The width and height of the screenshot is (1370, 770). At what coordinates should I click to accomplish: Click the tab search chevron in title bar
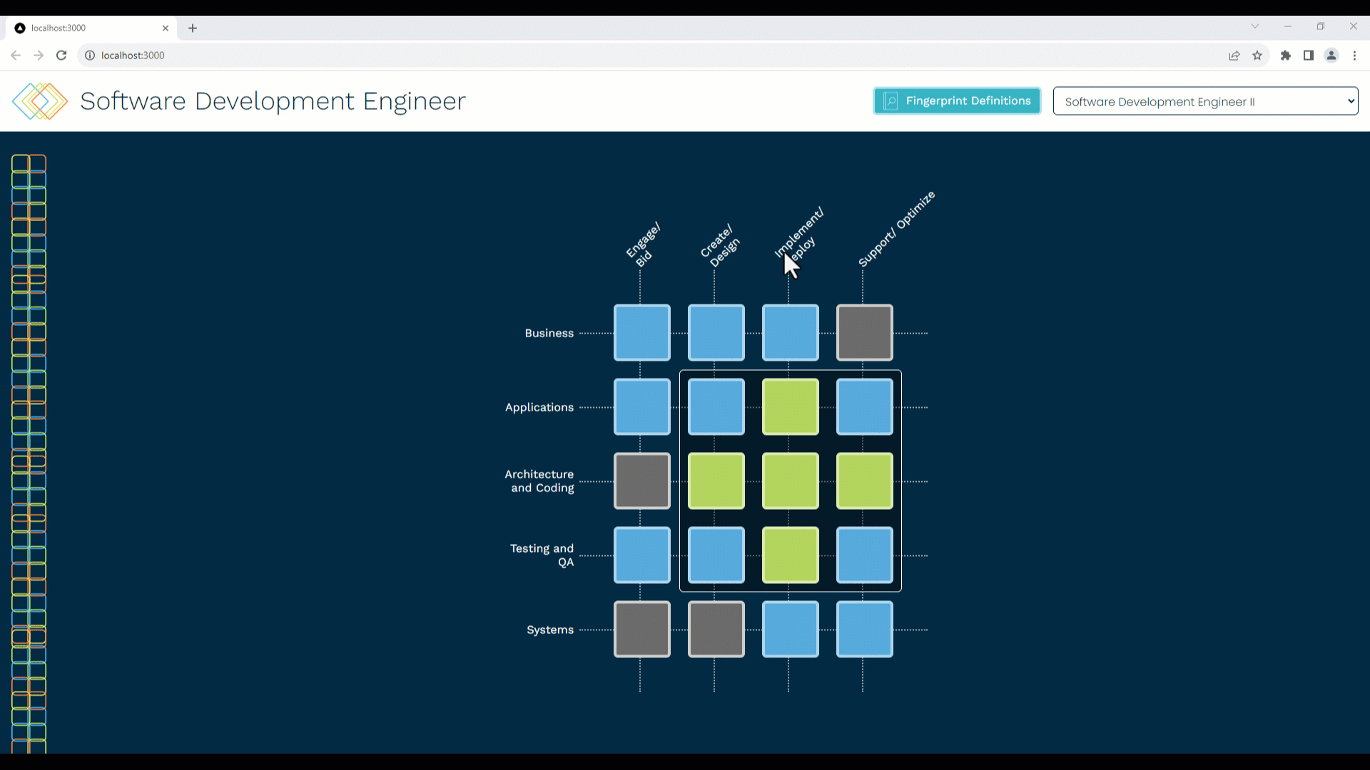coord(1255,26)
